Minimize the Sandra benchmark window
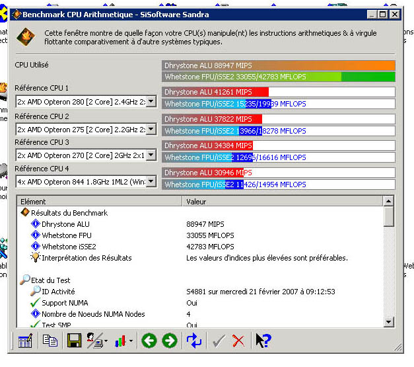414x367 pixels. click(372, 15)
